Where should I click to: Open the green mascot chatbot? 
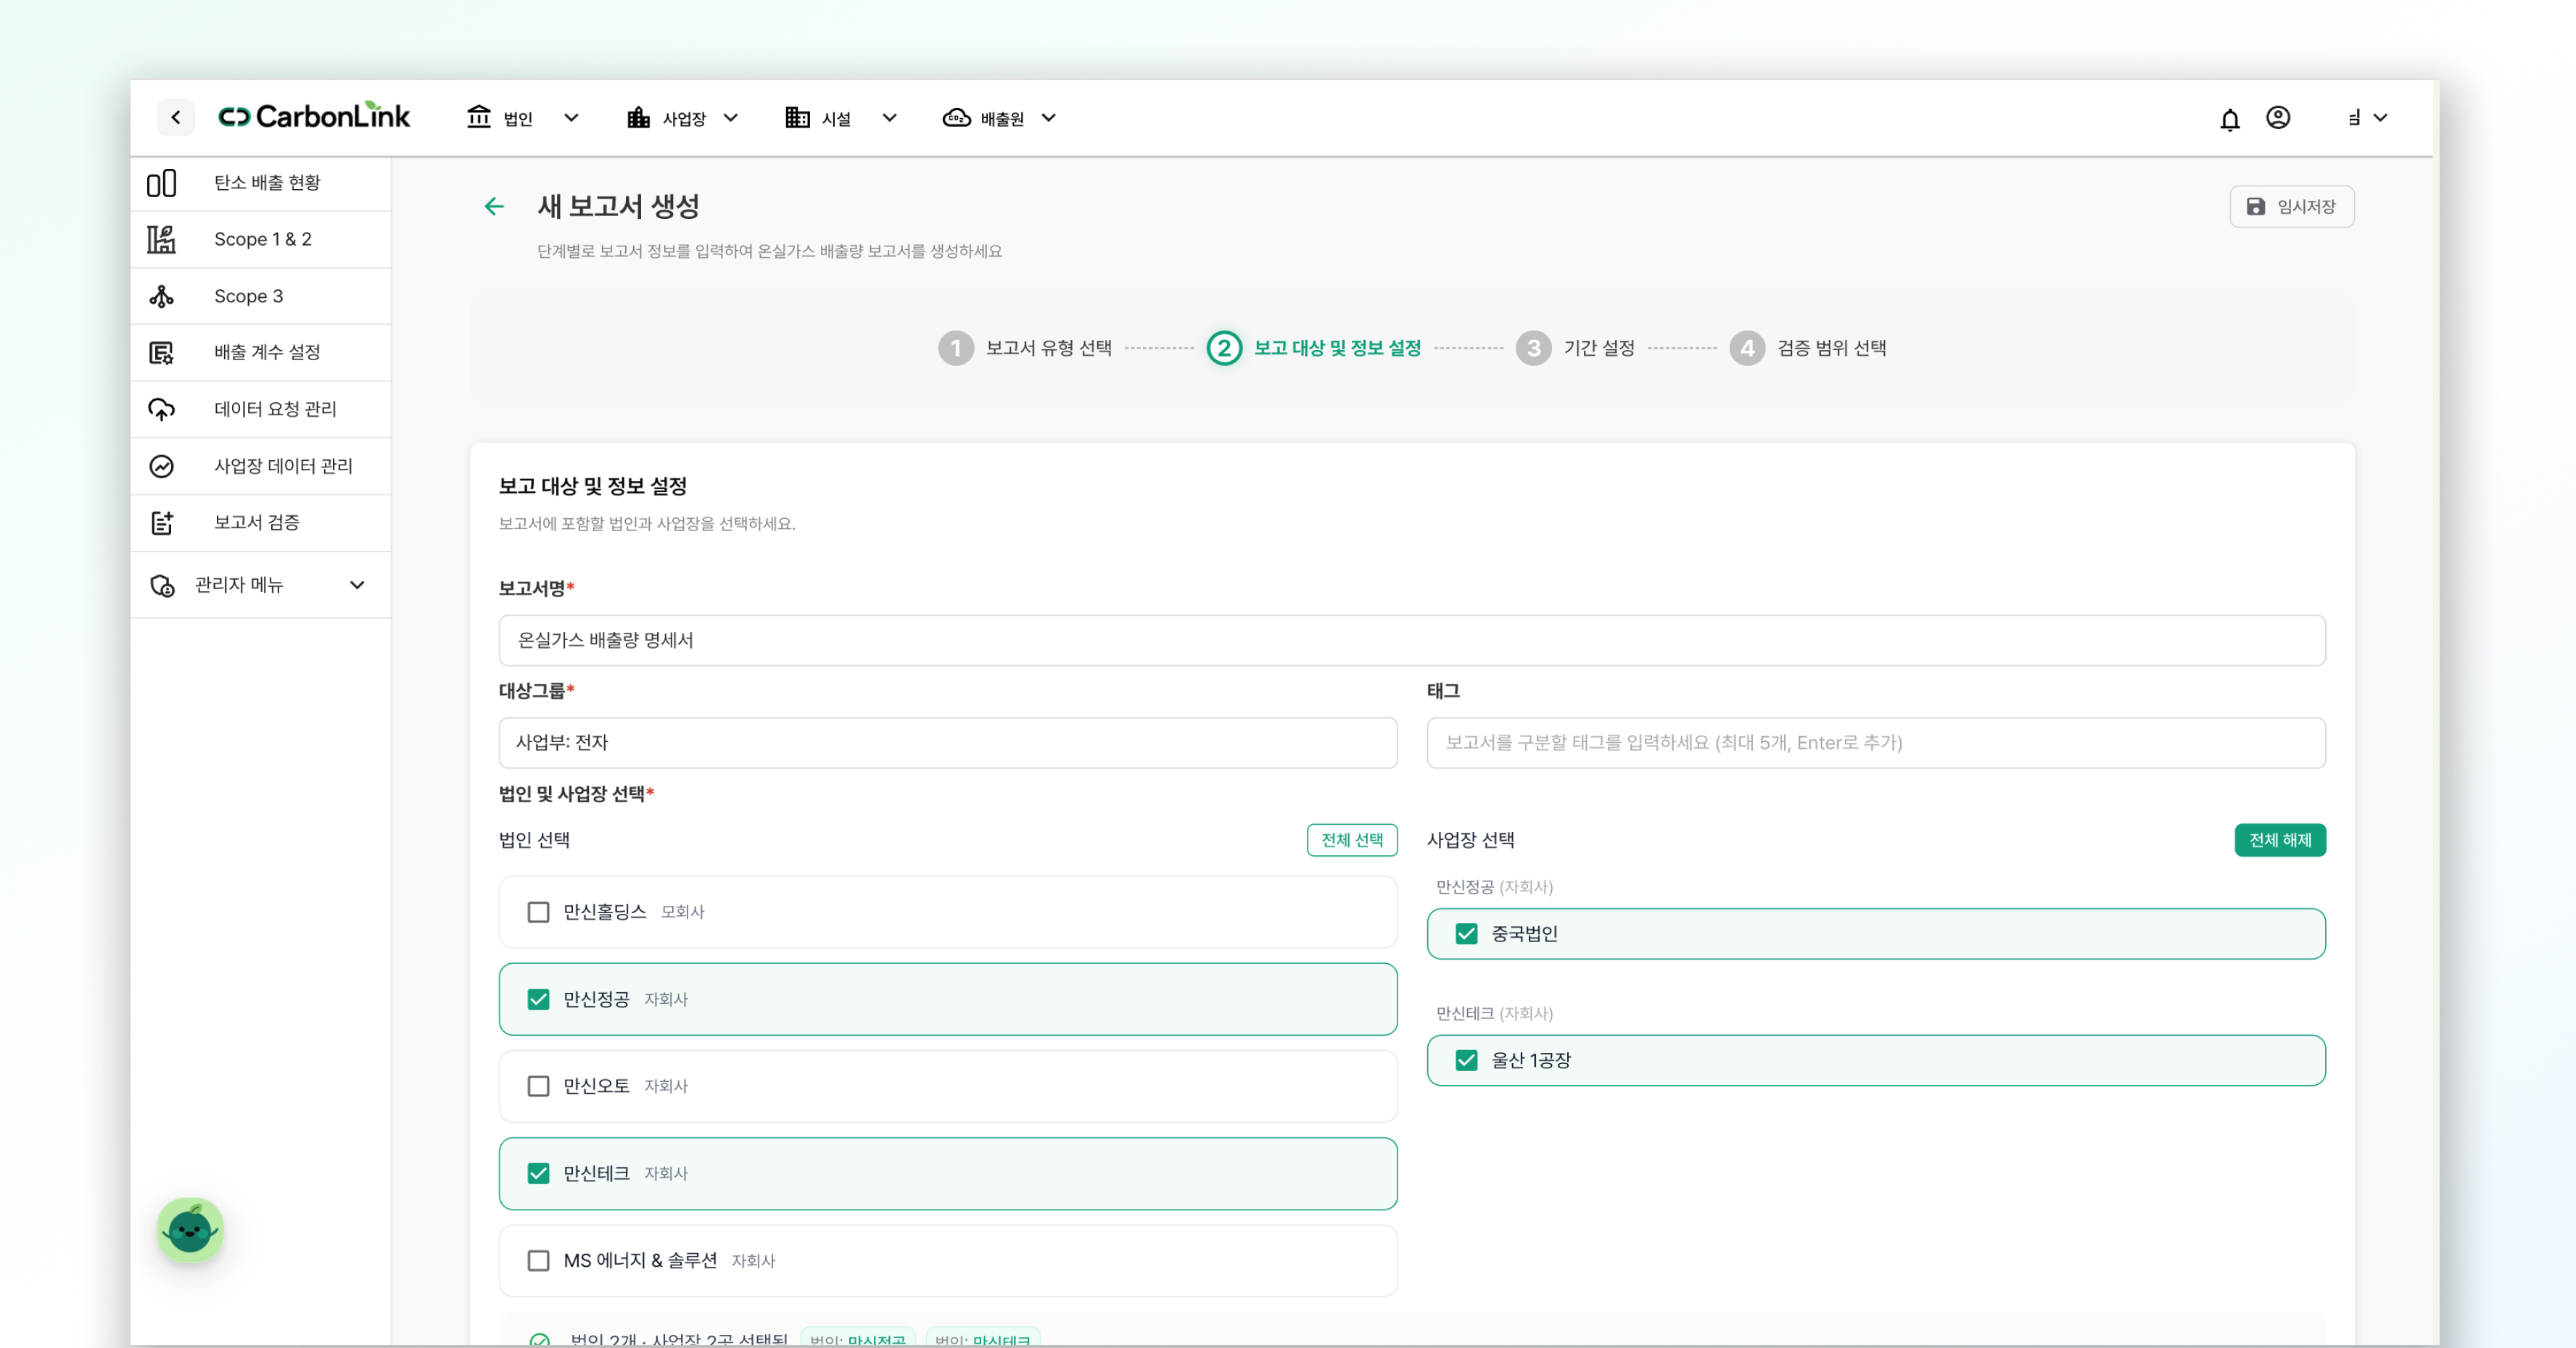pos(190,1230)
